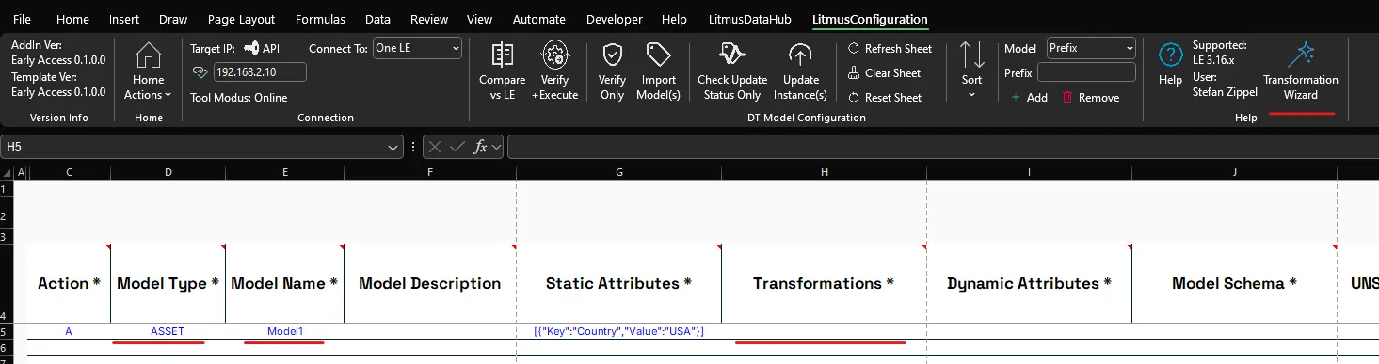Image resolution: width=1379 pixels, height=364 pixels.
Task: Open the Data ribbon tab
Action: tap(377, 19)
